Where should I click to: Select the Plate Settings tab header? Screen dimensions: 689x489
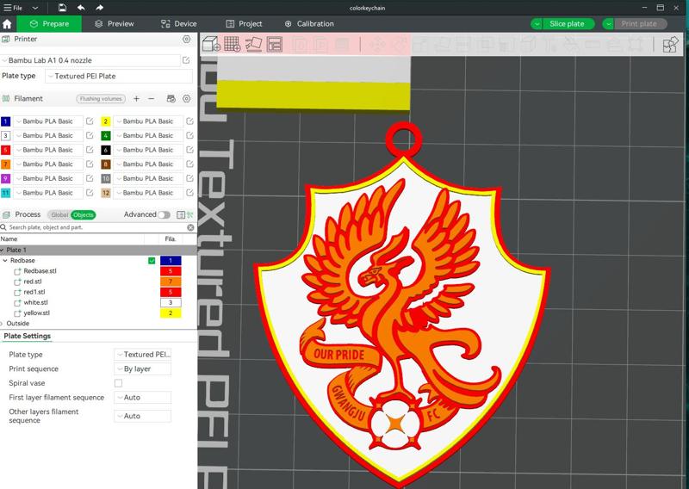coord(28,336)
